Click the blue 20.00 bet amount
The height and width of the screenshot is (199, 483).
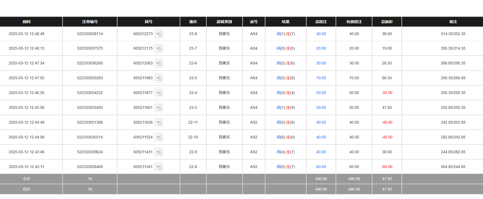[x=321, y=48]
